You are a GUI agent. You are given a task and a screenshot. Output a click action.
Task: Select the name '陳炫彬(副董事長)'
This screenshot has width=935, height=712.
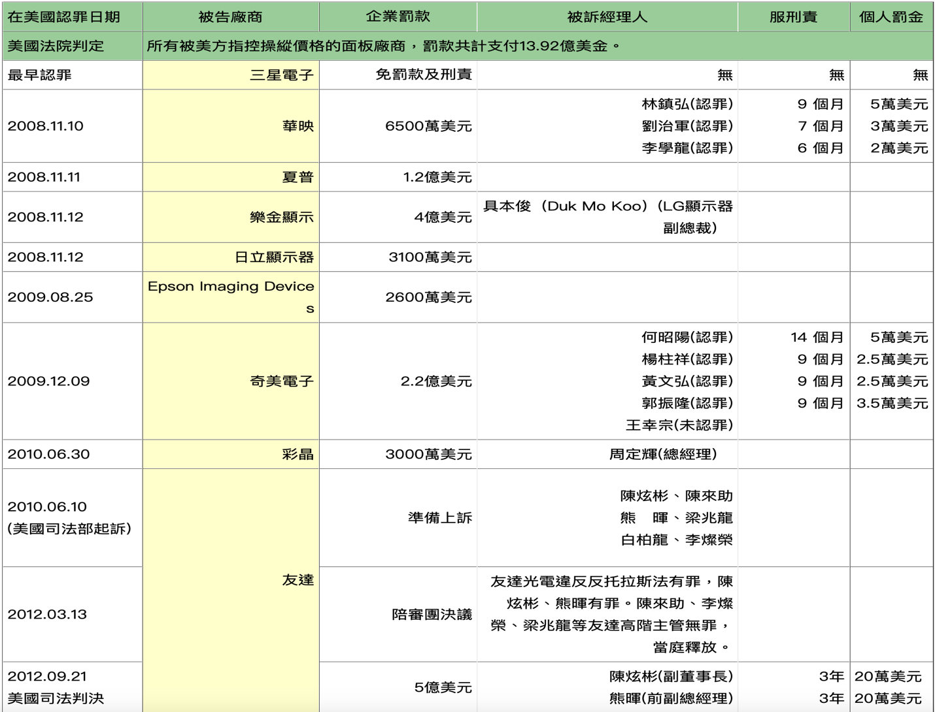(x=671, y=677)
